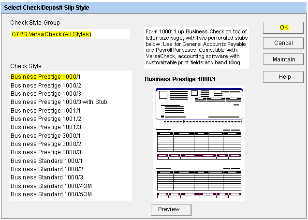This screenshot has height=220, width=308.
Task: Pick Business Prestige 3000/1 style
Action: coord(45,136)
